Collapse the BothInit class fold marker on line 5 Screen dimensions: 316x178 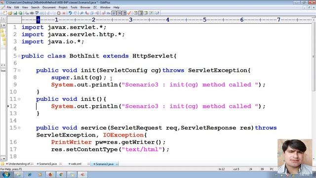(x=19, y=56)
